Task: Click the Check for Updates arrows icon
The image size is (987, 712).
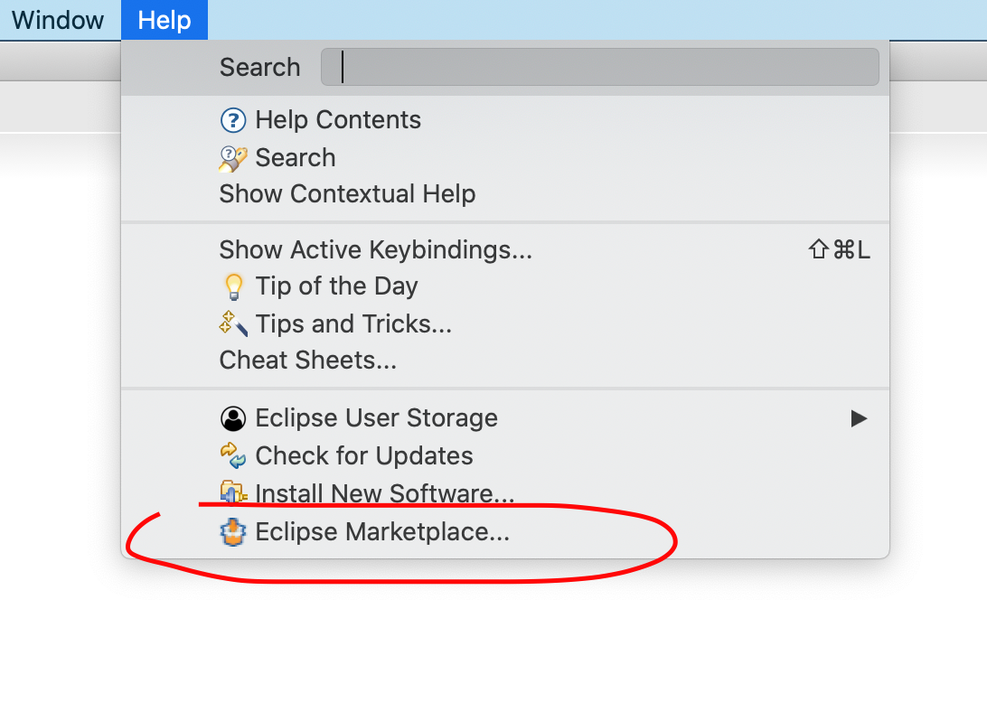Action: tap(233, 455)
